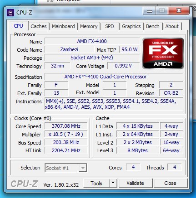Open the Bench tab
This screenshot has height=198, width=196.
click(x=153, y=26)
